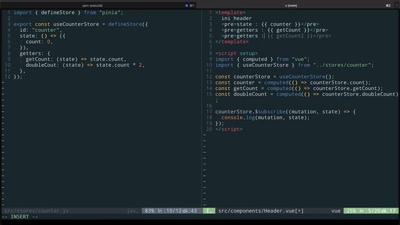Click id: "counter" line in counter.js

pyautogui.click(x=41, y=30)
